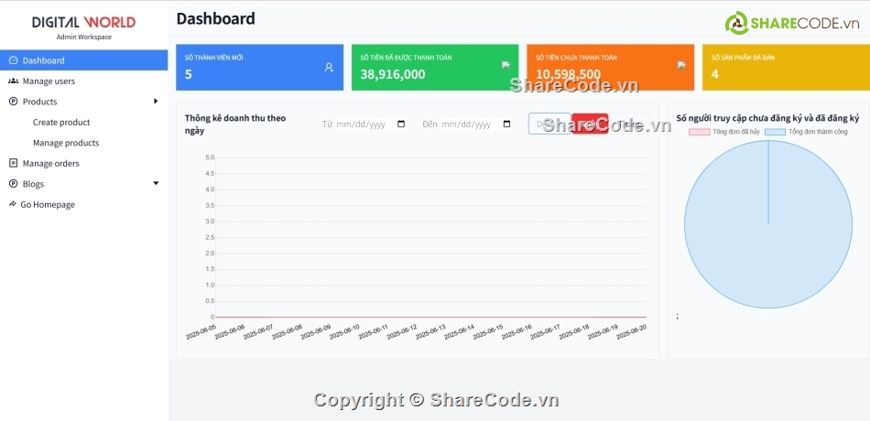Collapse the Products submenu arrow

[x=156, y=101]
